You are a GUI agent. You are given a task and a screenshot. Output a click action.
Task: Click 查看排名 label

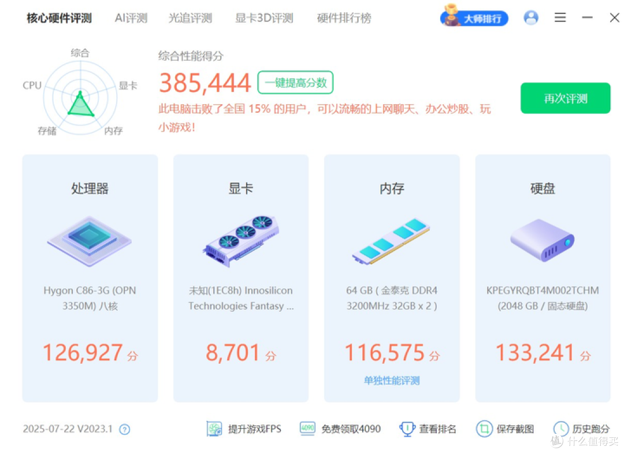437,429
